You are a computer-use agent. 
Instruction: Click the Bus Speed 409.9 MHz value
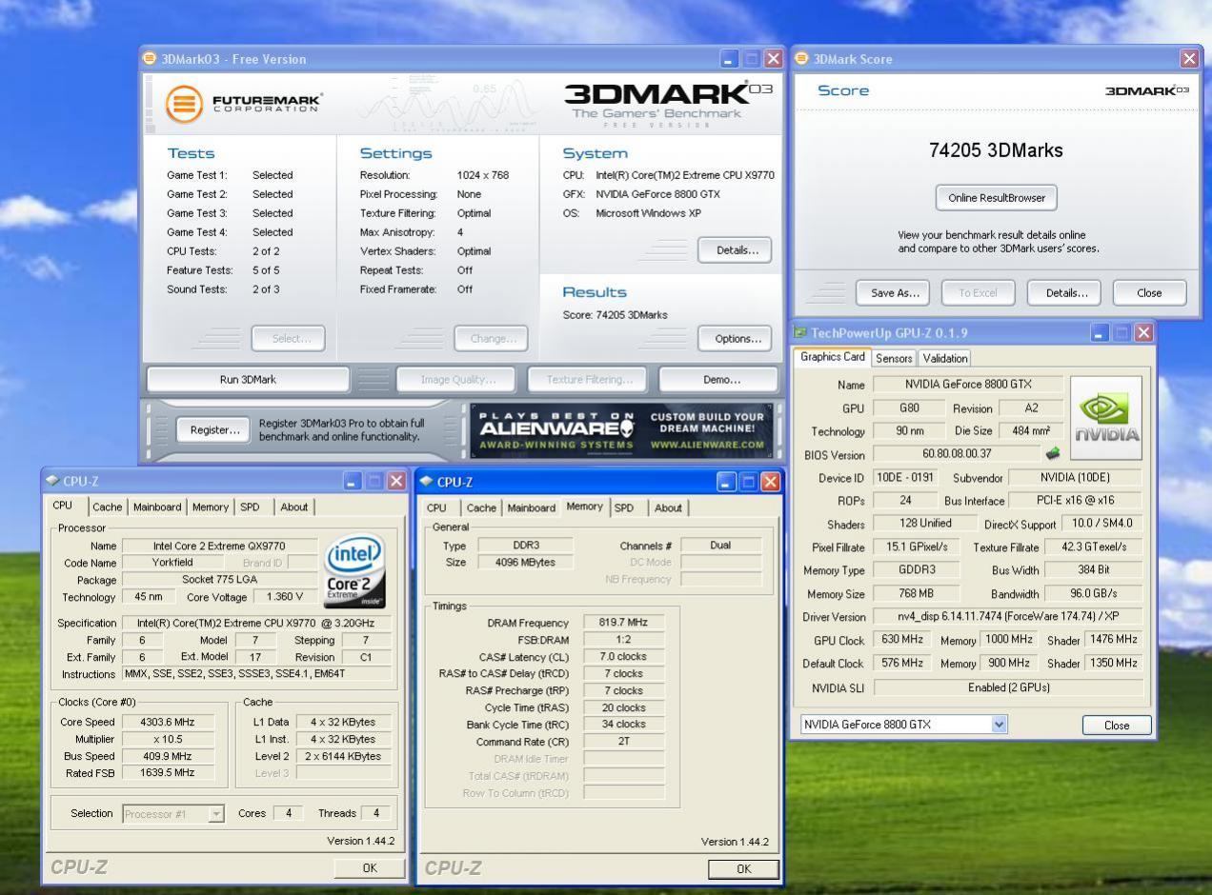[168, 757]
